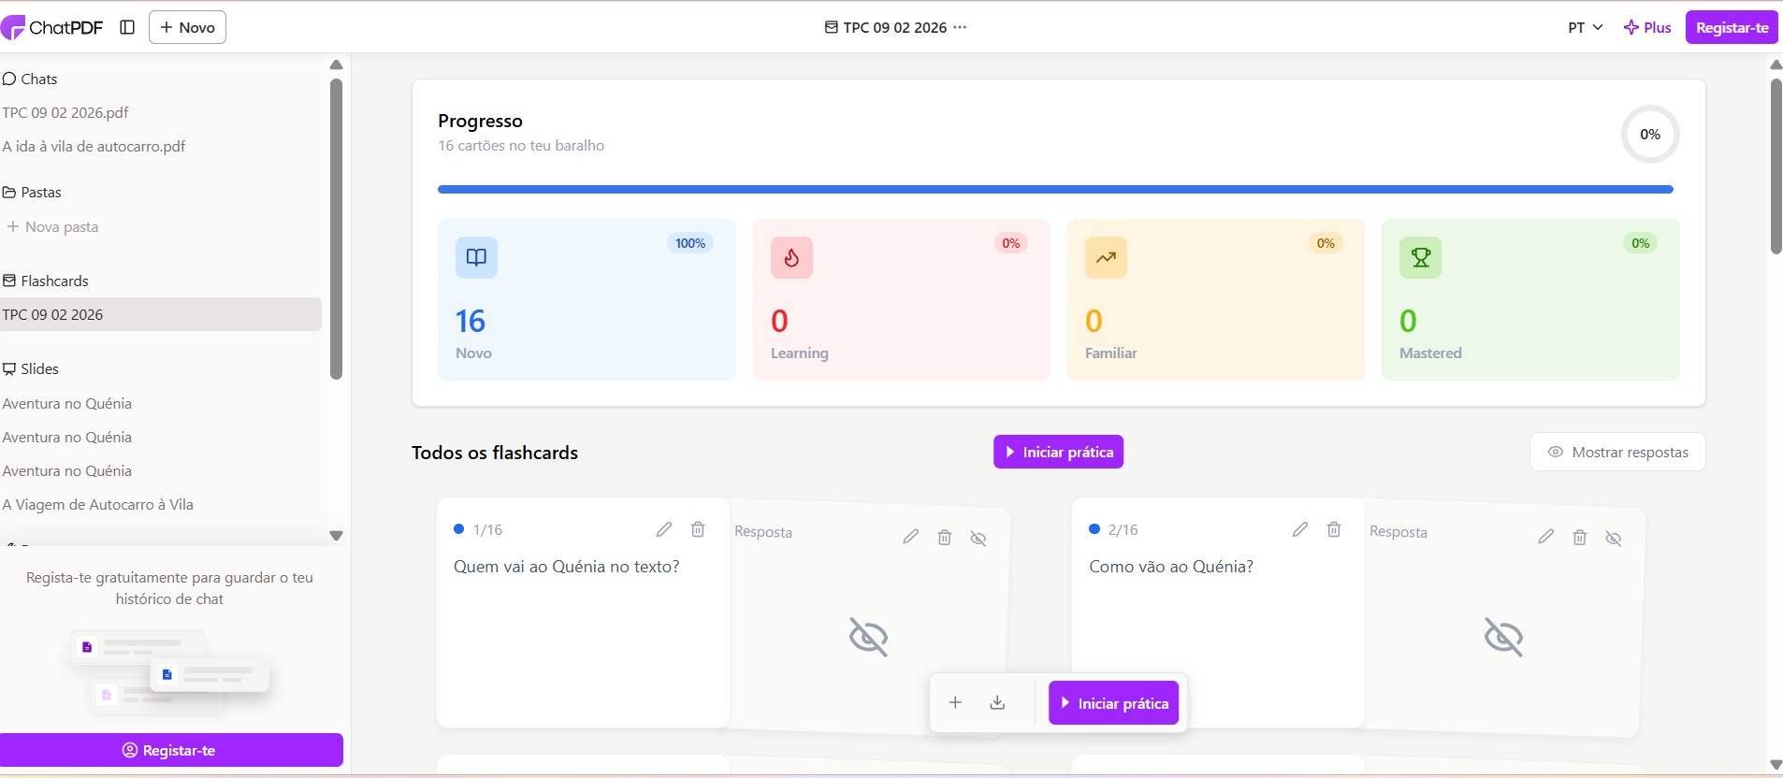Open the PT language dropdown
Screen dimensions: 1783x778
(x=1585, y=27)
